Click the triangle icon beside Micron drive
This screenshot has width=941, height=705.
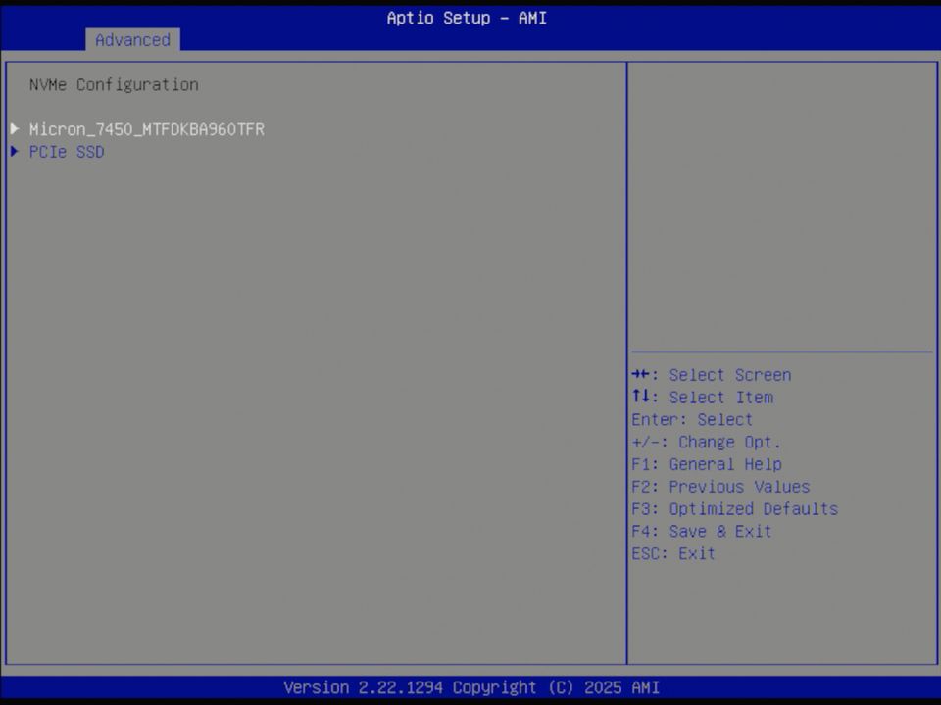[14, 128]
